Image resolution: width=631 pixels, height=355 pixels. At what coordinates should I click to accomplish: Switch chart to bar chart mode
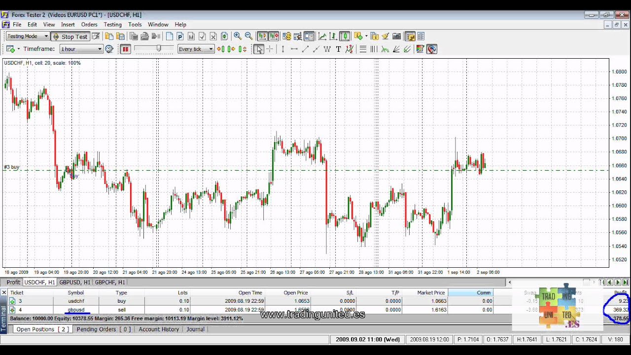(x=333, y=36)
